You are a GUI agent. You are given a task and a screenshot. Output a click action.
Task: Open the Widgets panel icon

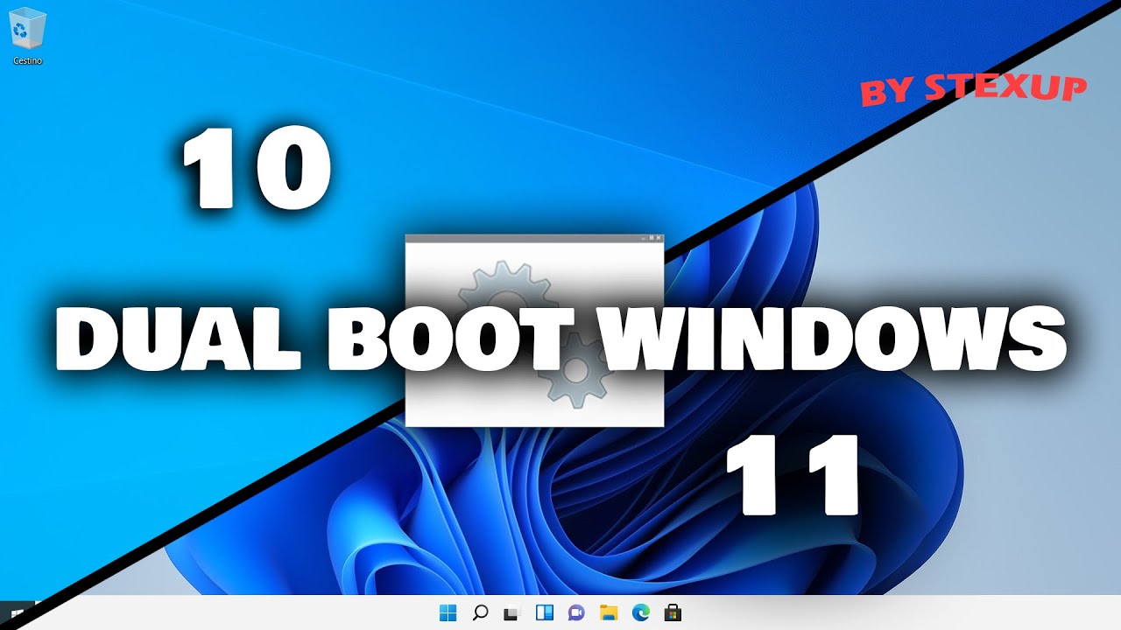pyautogui.click(x=544, y=612)
